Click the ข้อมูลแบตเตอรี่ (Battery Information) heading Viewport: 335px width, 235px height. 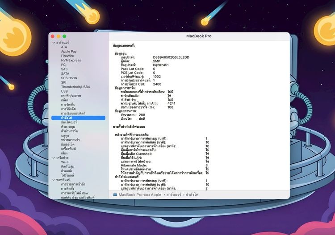click(124, 46)
